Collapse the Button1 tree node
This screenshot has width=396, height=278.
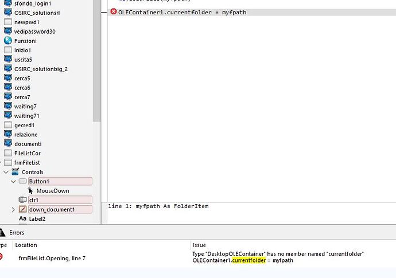[x=13, y=181]
